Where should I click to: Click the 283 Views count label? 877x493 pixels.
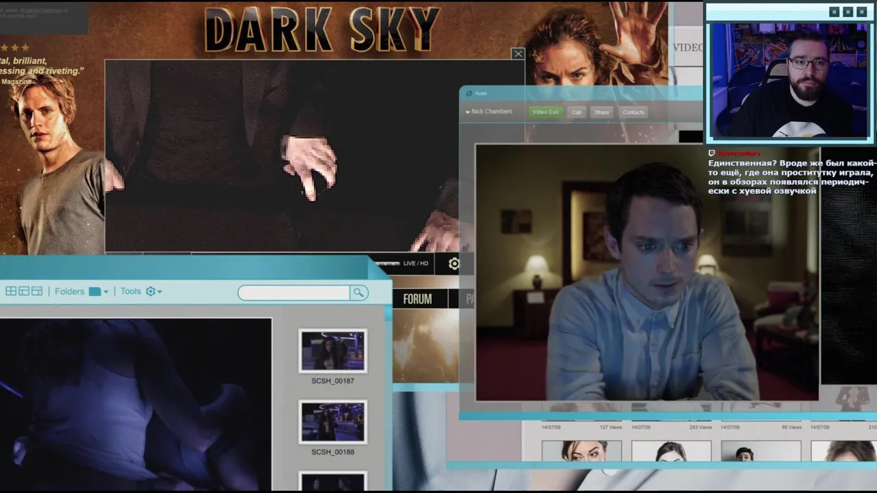(x=700, y=427)
